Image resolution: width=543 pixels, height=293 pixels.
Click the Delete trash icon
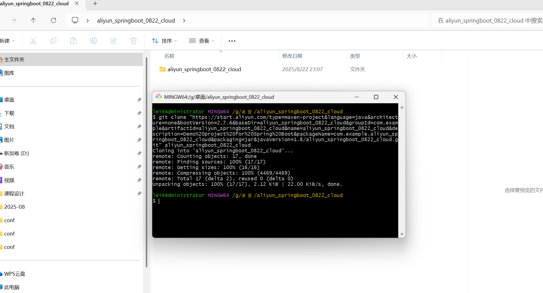pyautogui.click(x=134, y=41)
